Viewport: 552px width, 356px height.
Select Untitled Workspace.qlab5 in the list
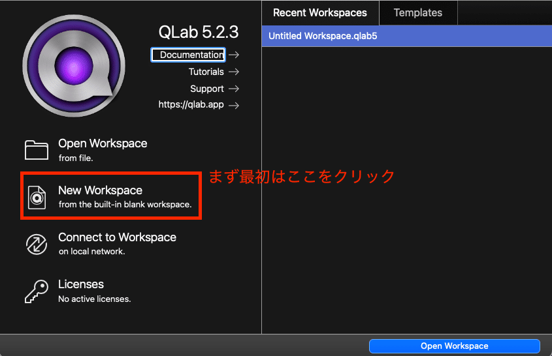click(407, 36)
